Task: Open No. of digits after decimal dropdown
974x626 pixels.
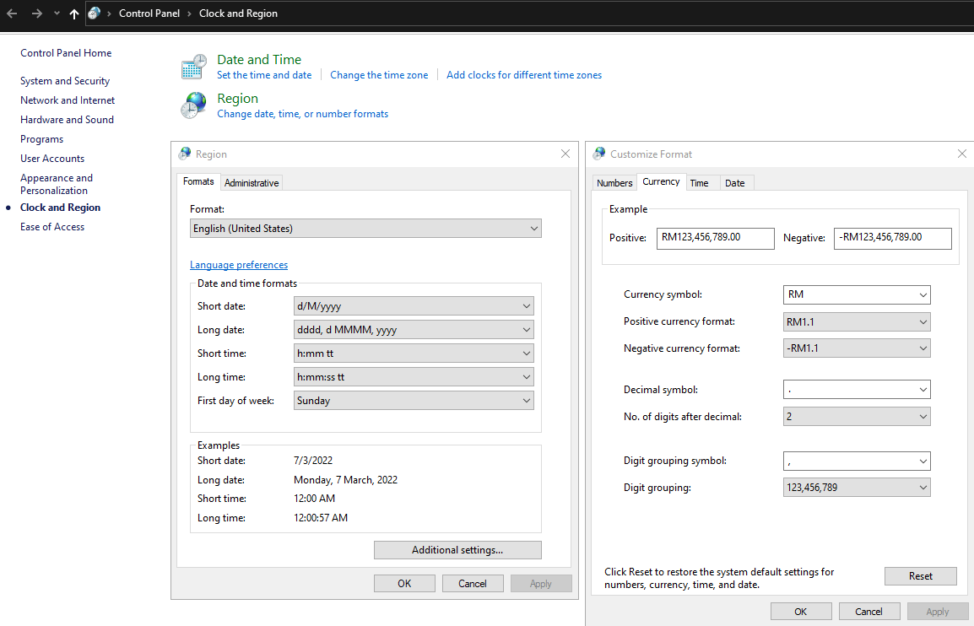Action: point(857,417)
